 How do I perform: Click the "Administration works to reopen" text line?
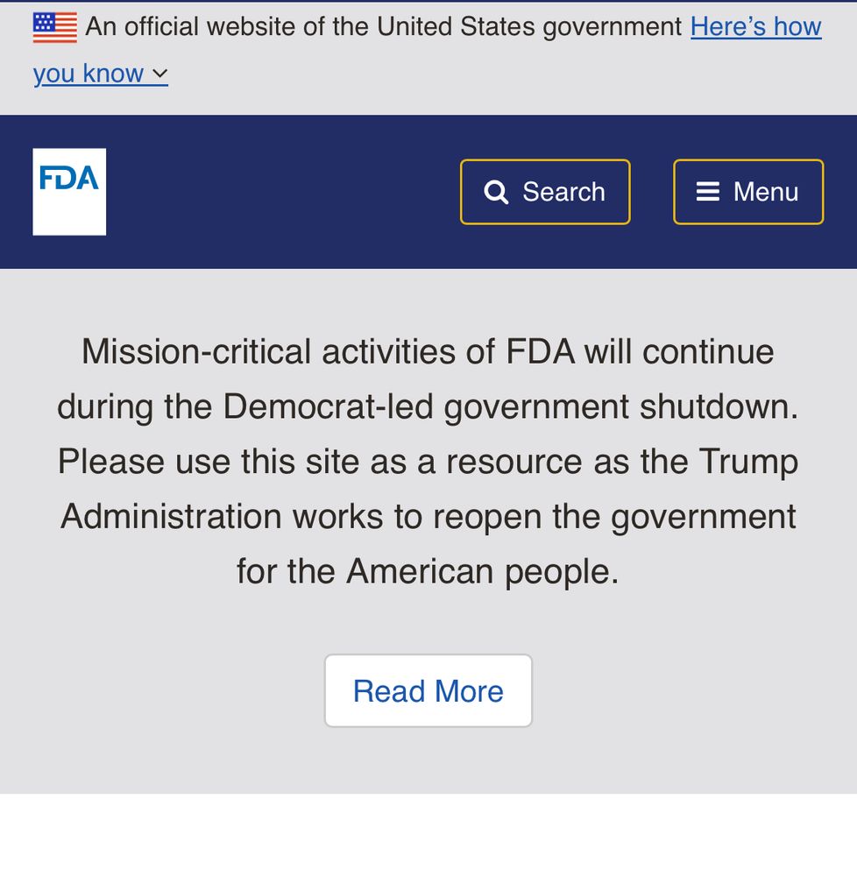[428, 516]
